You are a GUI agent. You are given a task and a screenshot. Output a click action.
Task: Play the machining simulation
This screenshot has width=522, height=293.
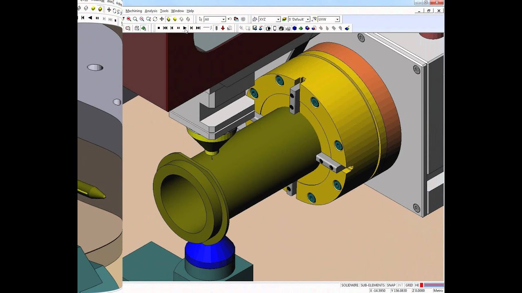185,28
